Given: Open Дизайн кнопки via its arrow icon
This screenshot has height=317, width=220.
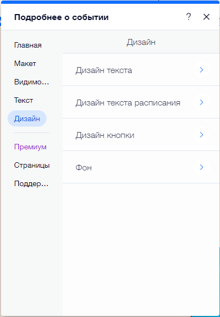Looking at the screenshot, I should point(201,135).
